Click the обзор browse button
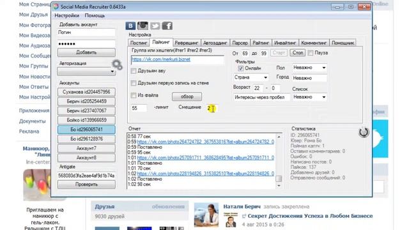The height and width of the screenshot is (230, 409). click(x=187, y=96)
